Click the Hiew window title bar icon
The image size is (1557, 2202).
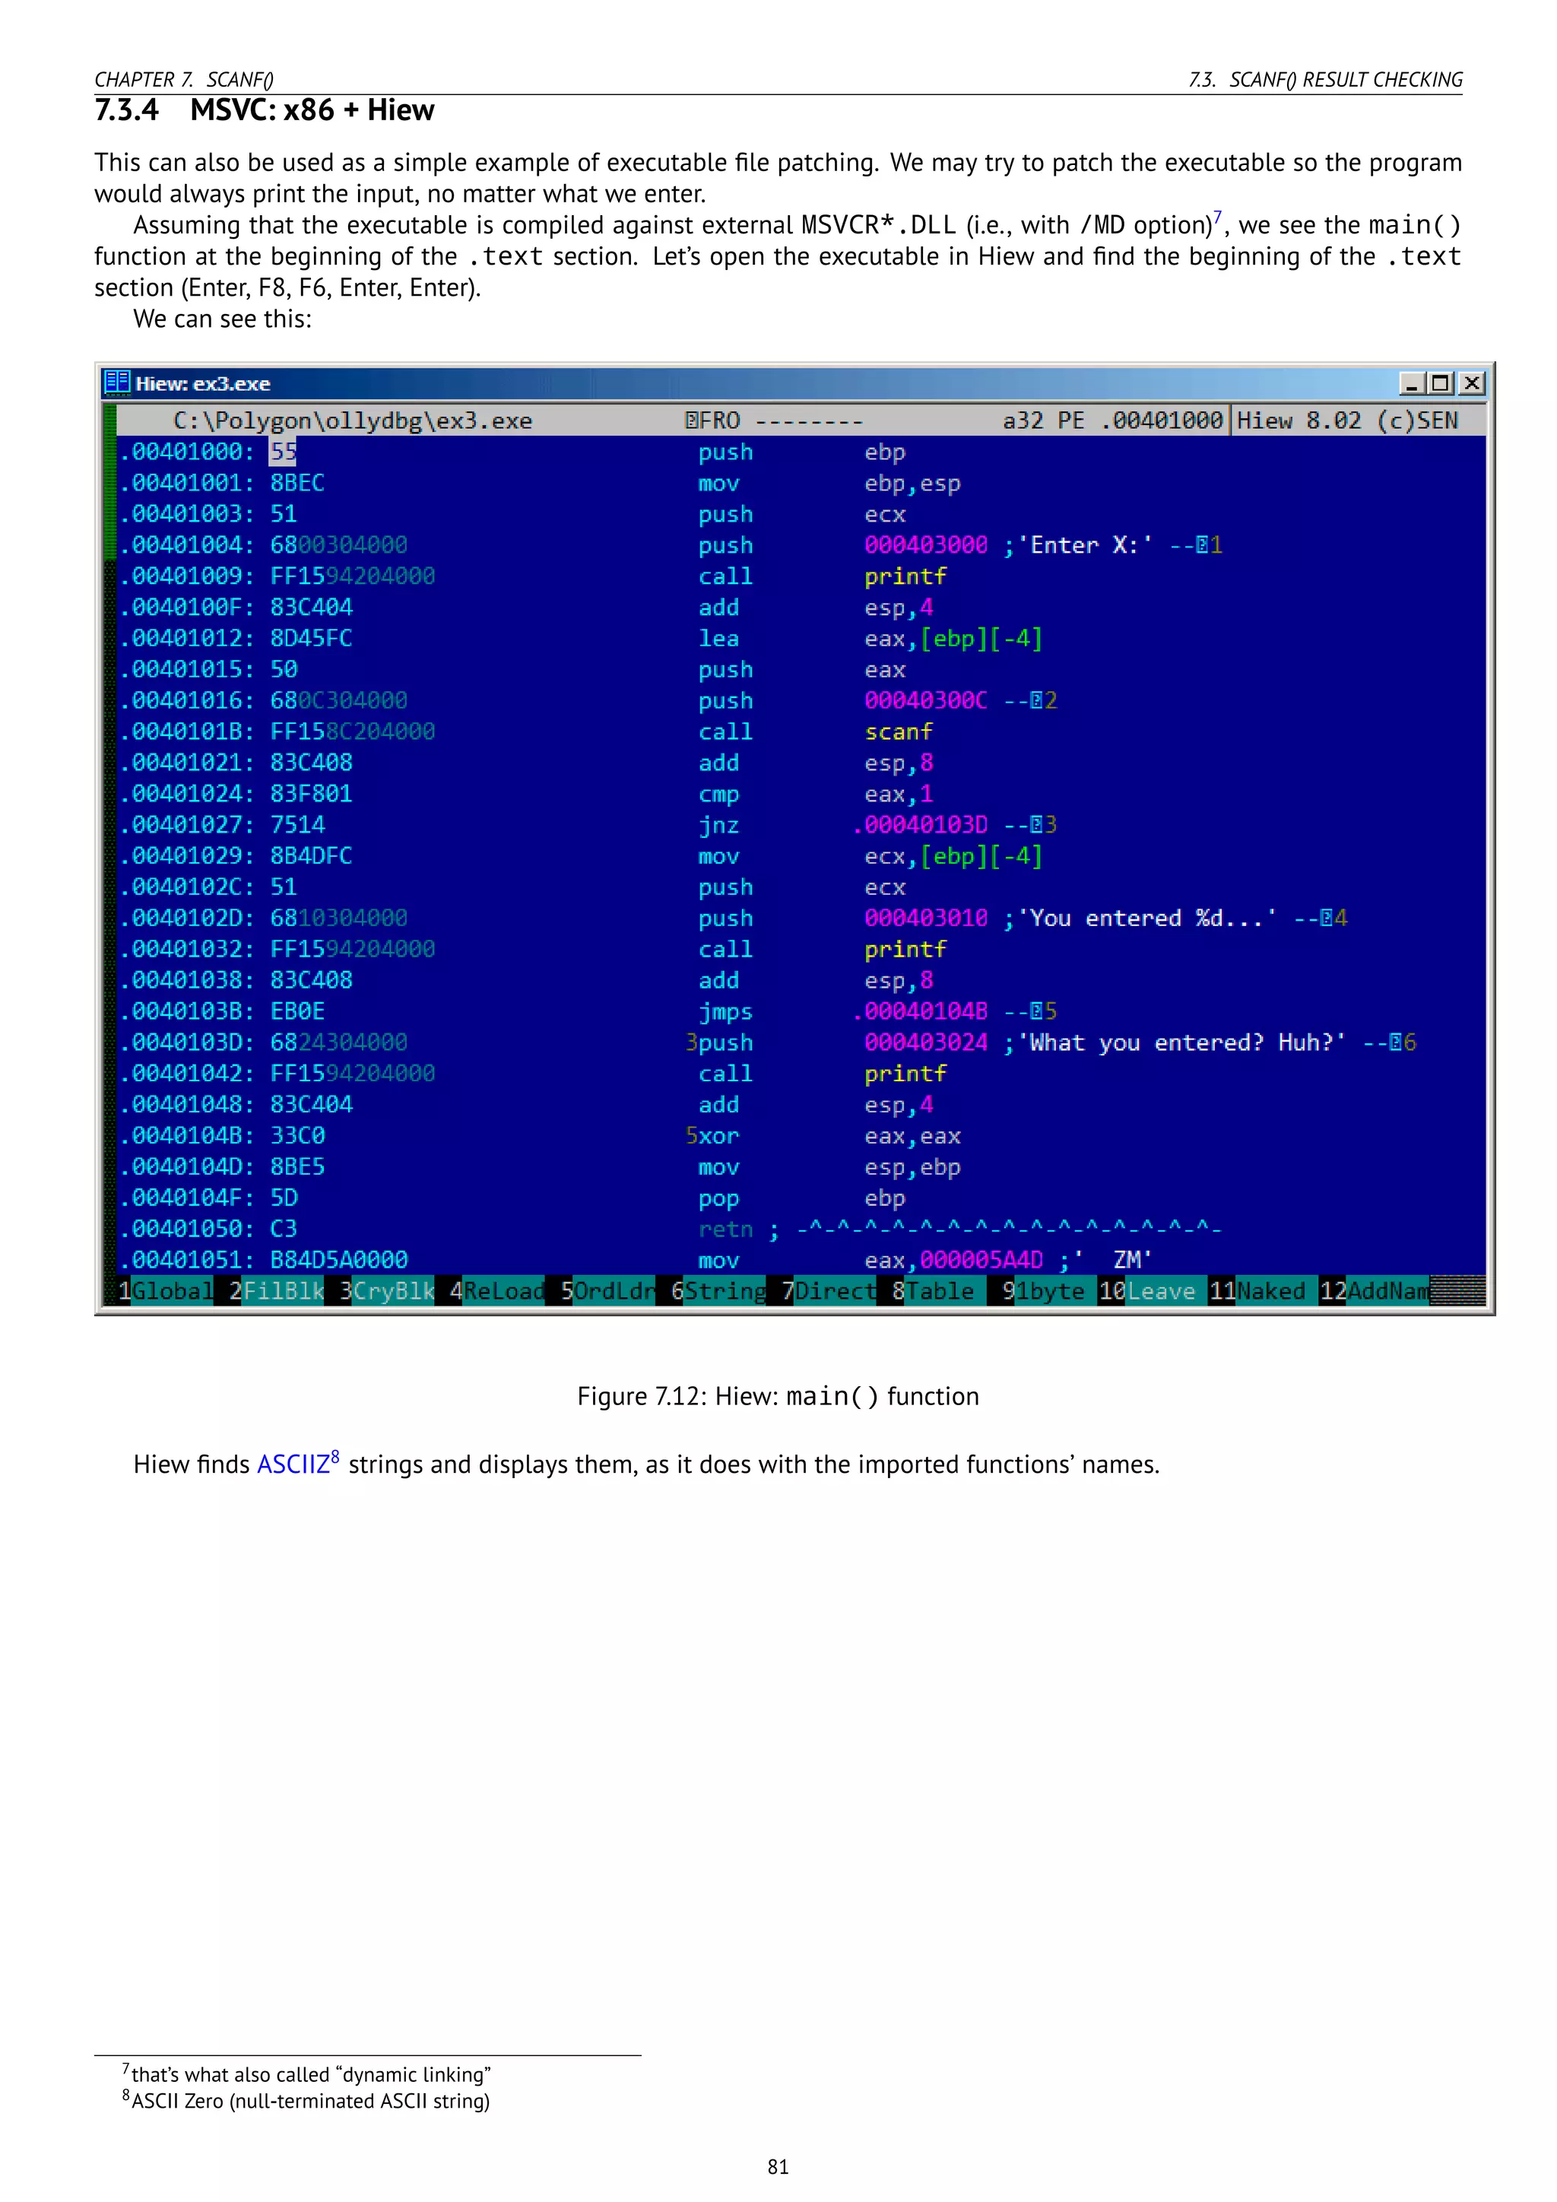(117, 382)
